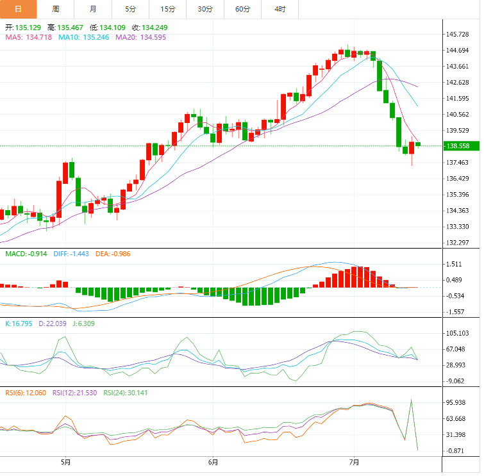Click the 6月 date axis marker
The height and width of the screenshot is (476, 484).
213,462
